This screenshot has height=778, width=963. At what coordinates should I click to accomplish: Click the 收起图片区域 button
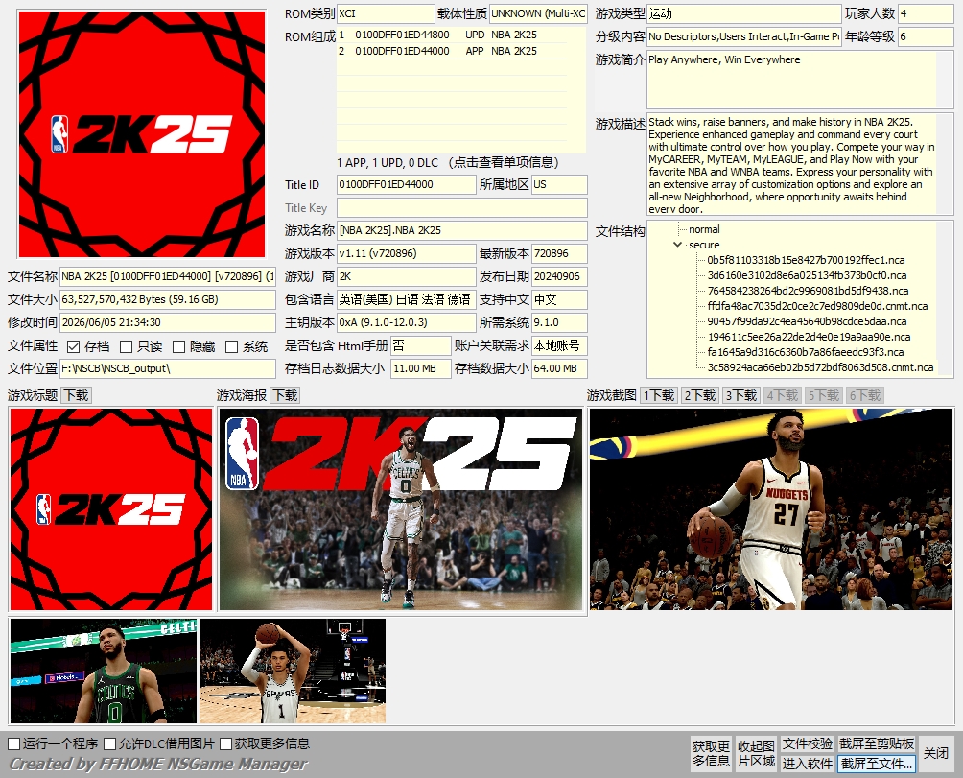[x=756, y=753]
